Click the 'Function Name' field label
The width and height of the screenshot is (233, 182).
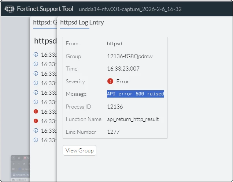click(x=84, y=119)
